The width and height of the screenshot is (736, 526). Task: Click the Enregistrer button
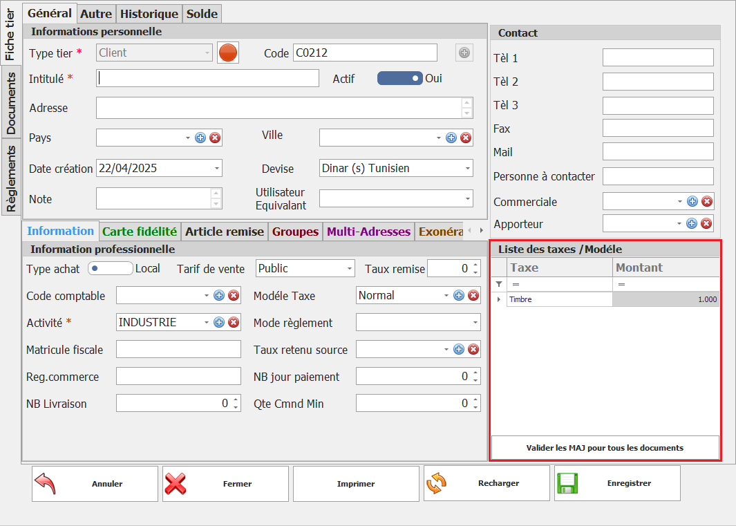point(617,483)
